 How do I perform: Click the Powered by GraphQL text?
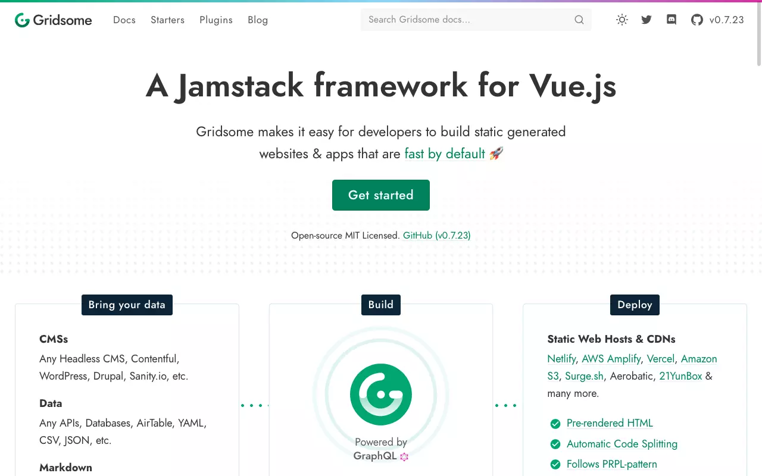coord(381,449)
